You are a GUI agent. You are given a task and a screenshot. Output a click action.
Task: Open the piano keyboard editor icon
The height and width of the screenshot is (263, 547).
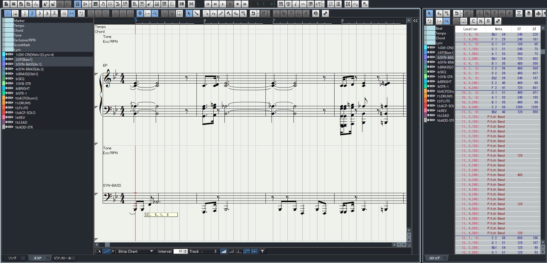tap(142, 4)
